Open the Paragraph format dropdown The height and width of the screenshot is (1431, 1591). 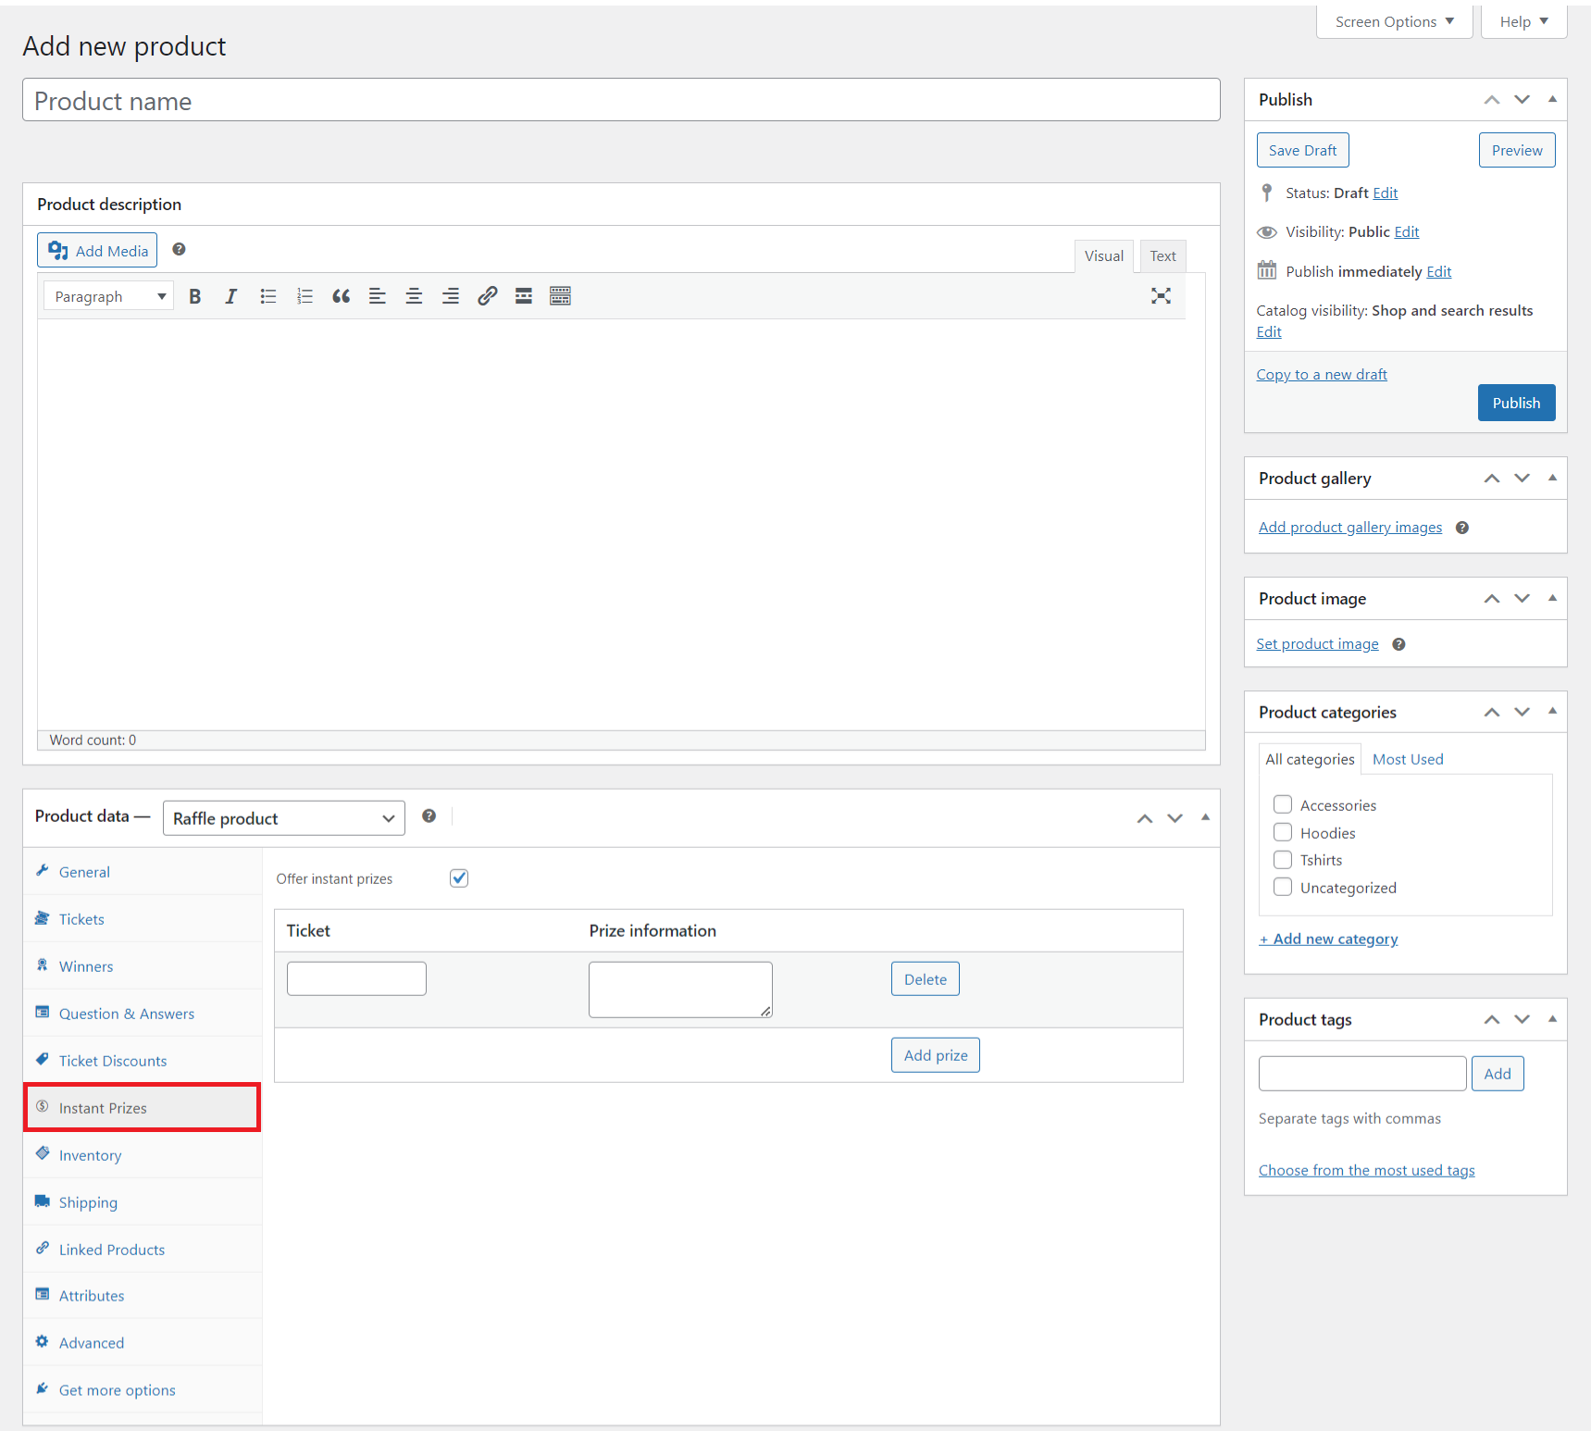pyautogui.click(x=108, y=296)
